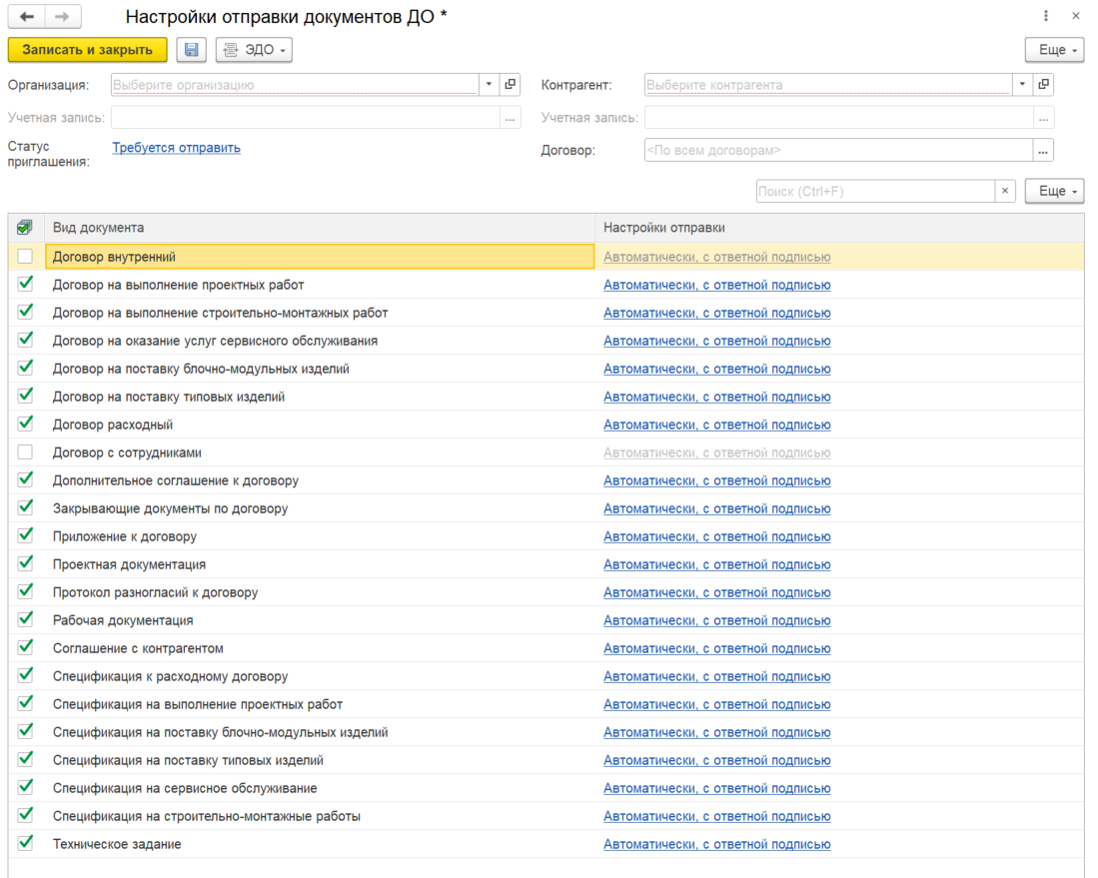Click the ellipsis button for contractor Учетная запись

[x=1043, y=118]
